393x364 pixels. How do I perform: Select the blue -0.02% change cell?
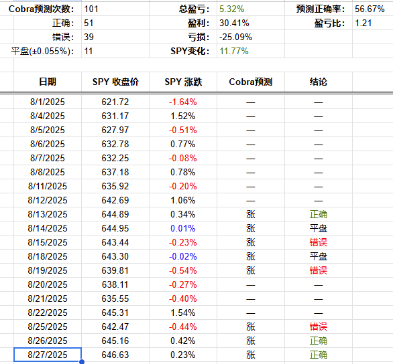tap(183, 256)
